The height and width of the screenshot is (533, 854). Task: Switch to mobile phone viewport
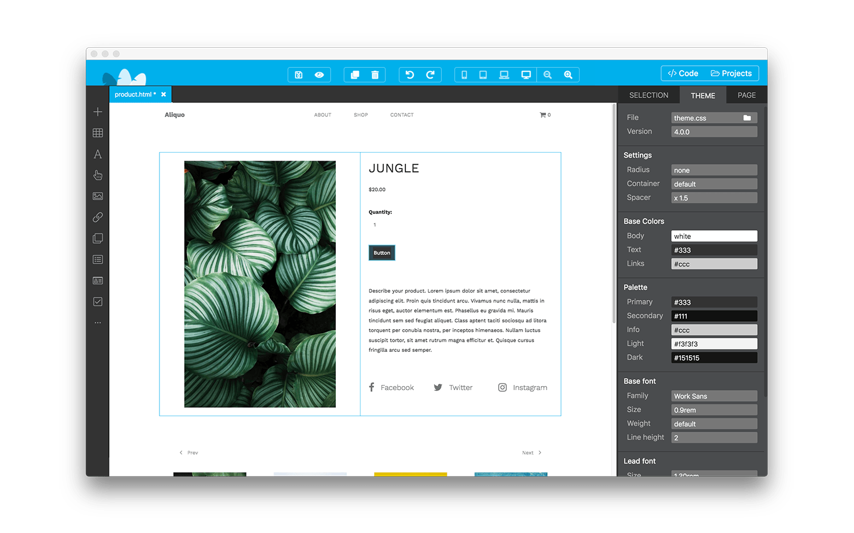464,75
